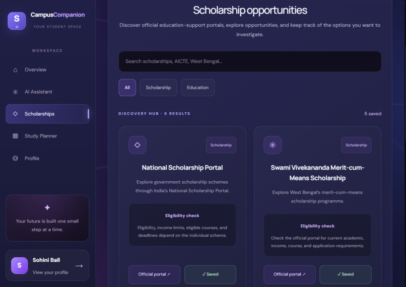Click 'Explore government scholarship schemes' description

coord(182,186)
